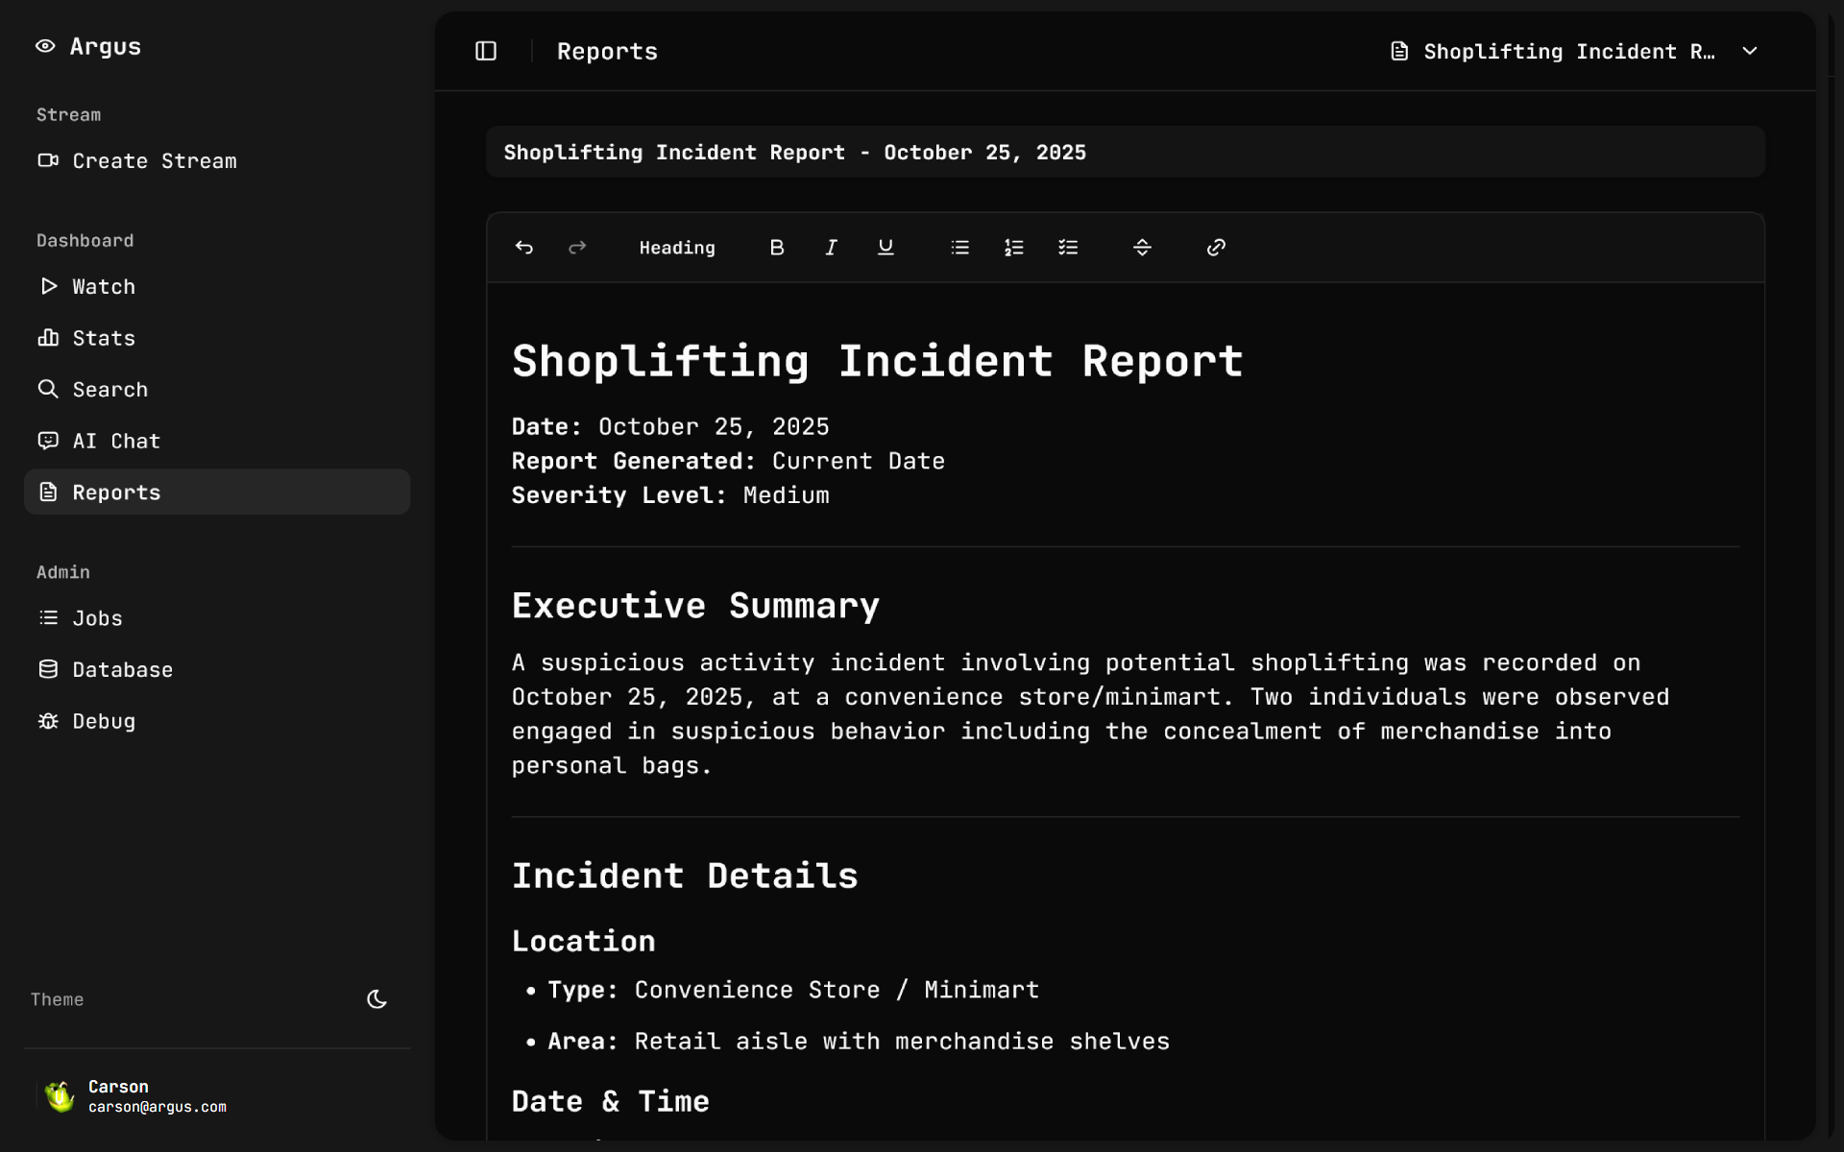Open the Heading style dropdown
This screenshot has width=1844, height=1152.
[x=677, y=248]
